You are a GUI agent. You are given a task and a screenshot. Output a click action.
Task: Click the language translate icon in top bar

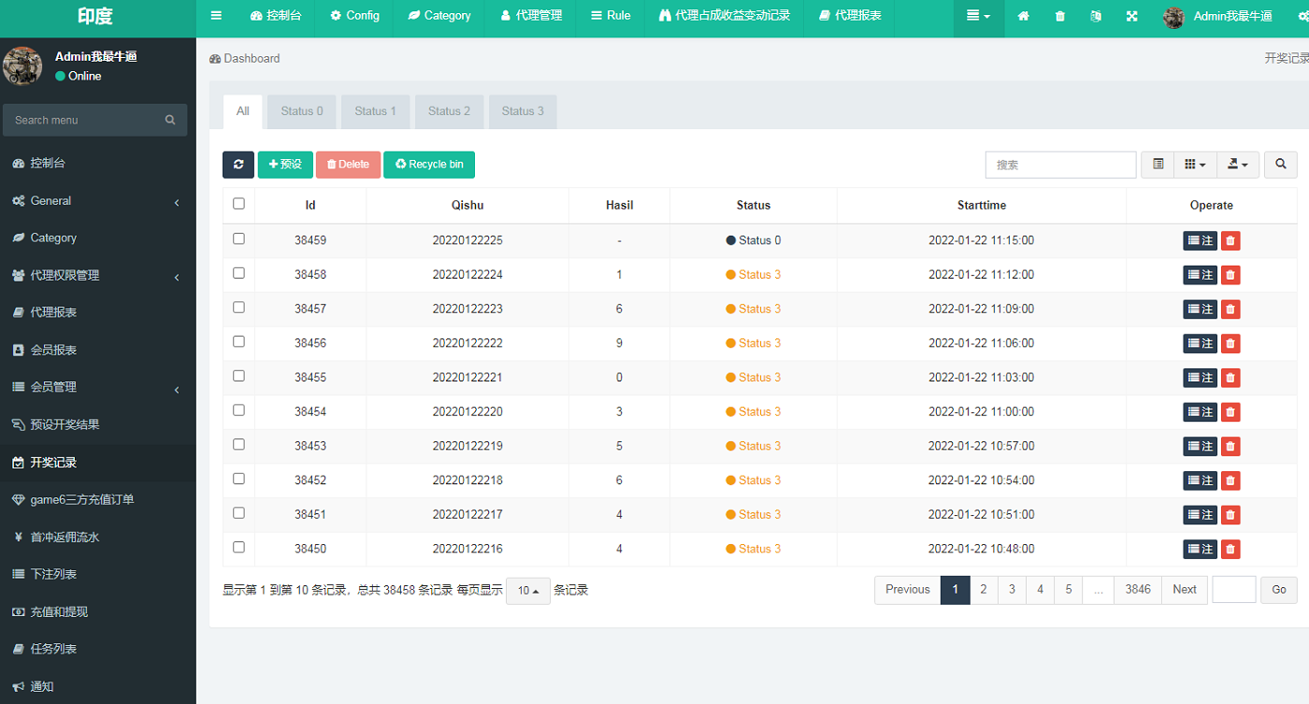coord(1096,16)
